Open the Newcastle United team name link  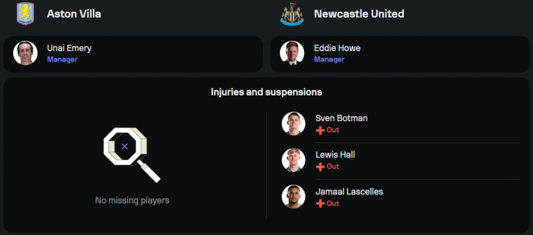pos(359,14)
